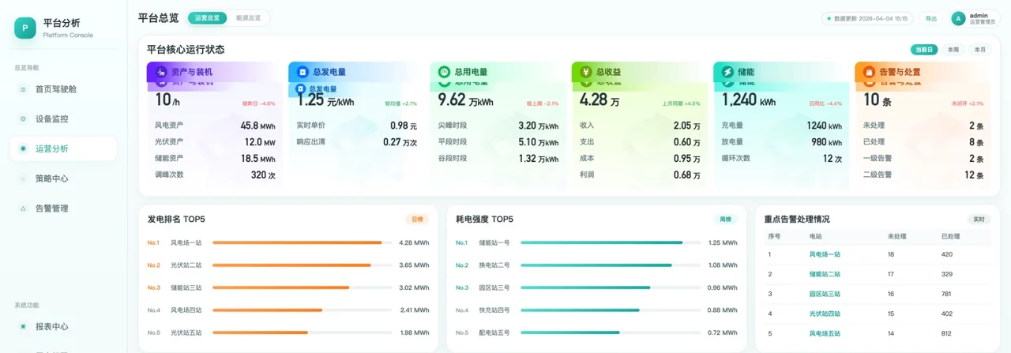Switch to the 能源总览 tab

click(x=249, y=17)
